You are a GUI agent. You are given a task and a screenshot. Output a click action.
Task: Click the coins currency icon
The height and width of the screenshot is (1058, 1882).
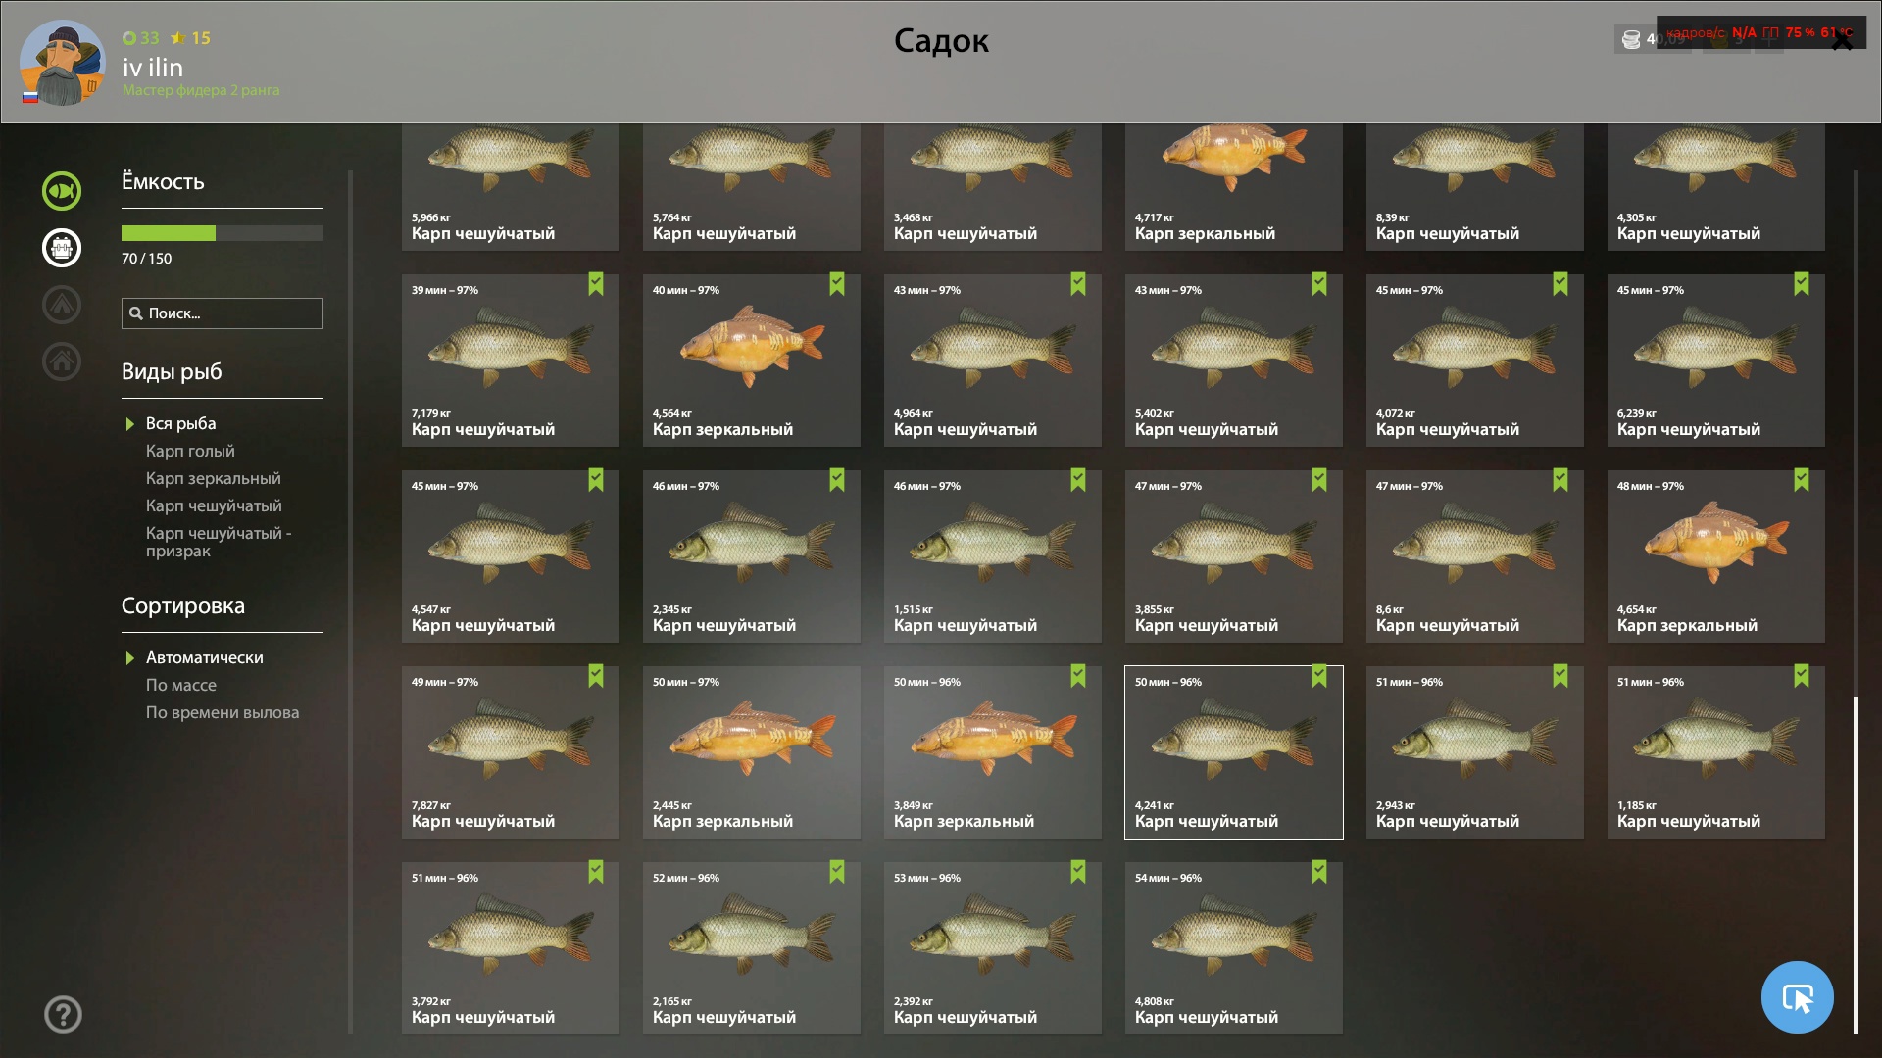coord(1631,39)
